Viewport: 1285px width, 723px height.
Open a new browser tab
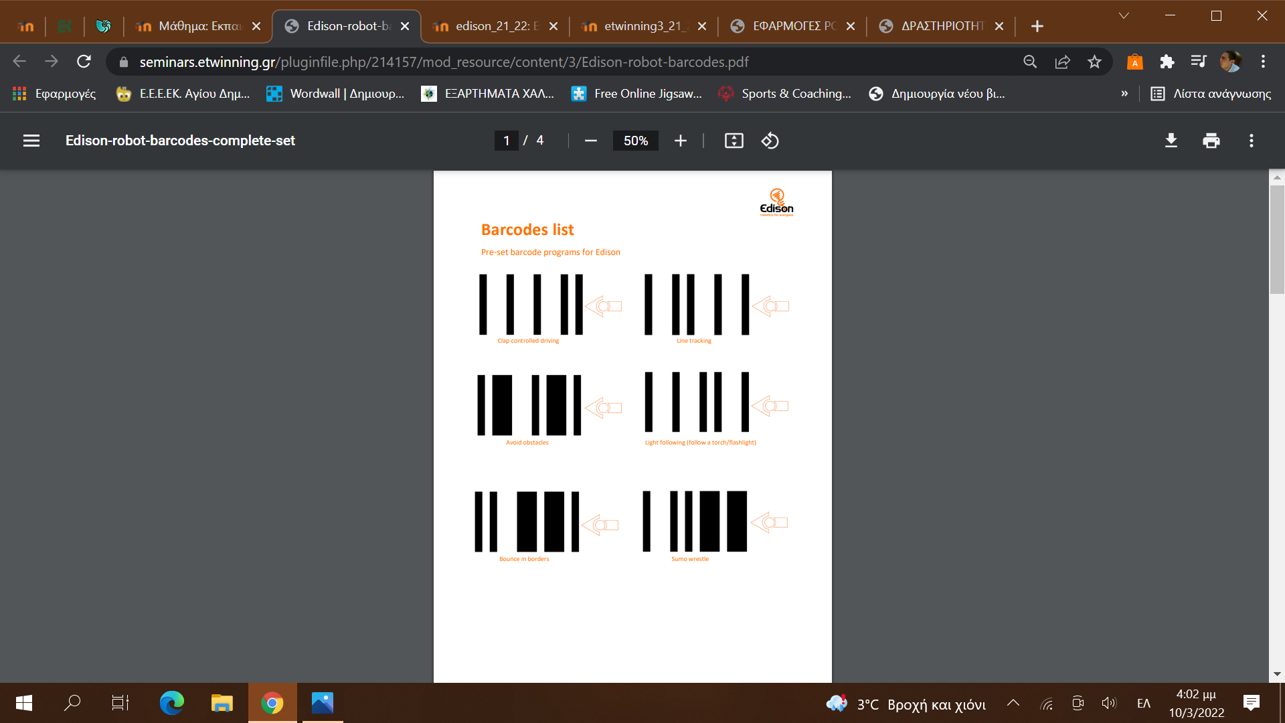coord(1037,26)
